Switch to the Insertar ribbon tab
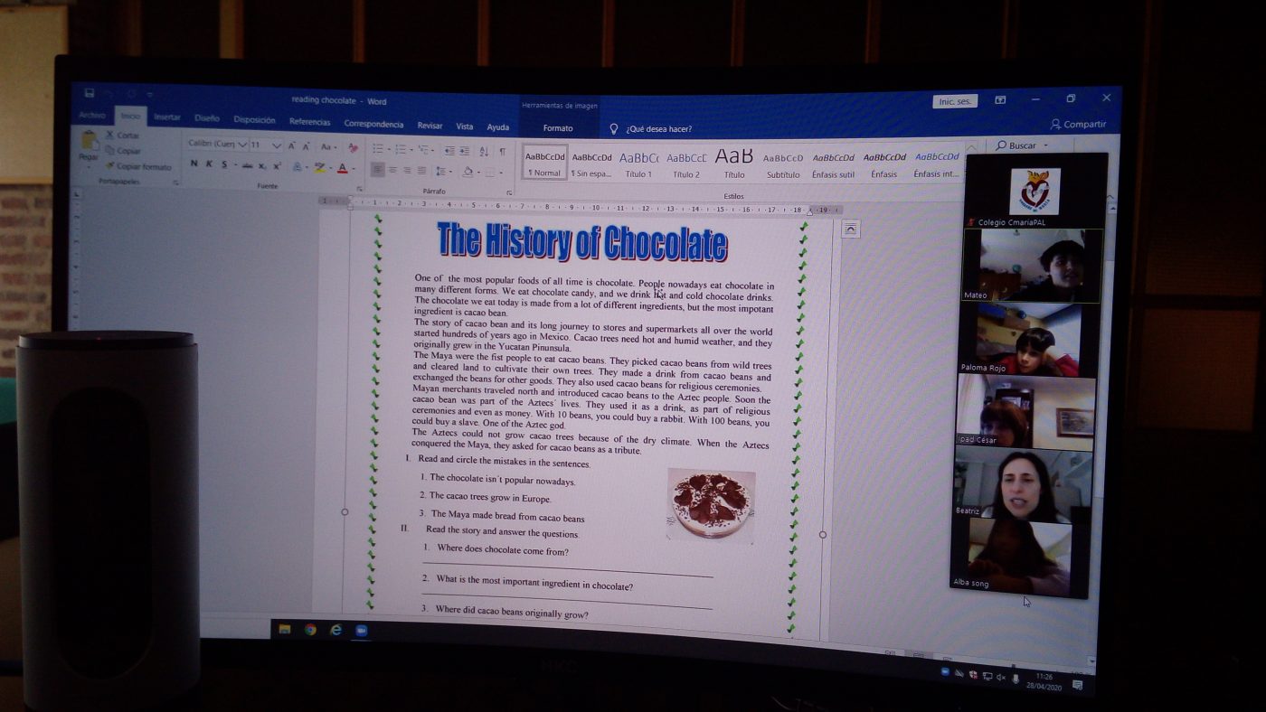Screen dimensions: 1266x712 167,117
